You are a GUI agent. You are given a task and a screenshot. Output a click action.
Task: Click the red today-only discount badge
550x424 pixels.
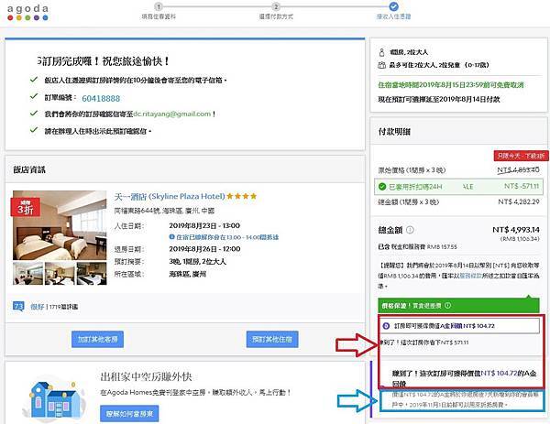pyautogui.click(x=521, y=156)
